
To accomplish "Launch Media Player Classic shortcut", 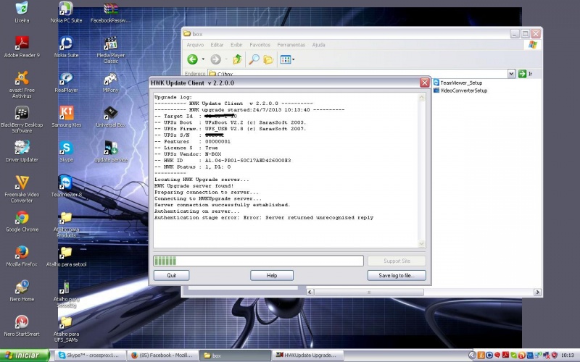I will [x=111, y=50].
